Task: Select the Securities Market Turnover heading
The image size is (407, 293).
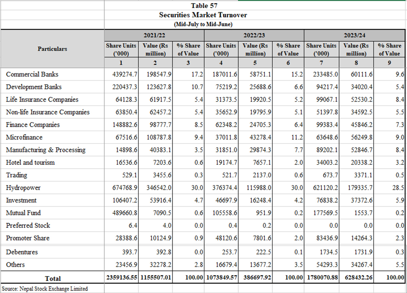Action: 203,15
